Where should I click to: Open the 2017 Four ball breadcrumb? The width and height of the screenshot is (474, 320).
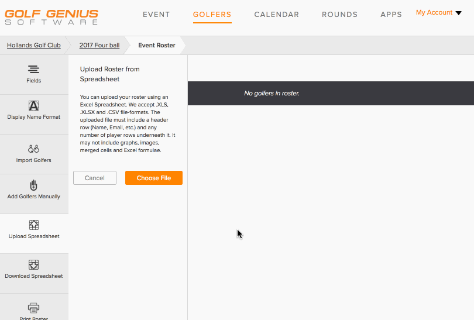click(99, 45)
